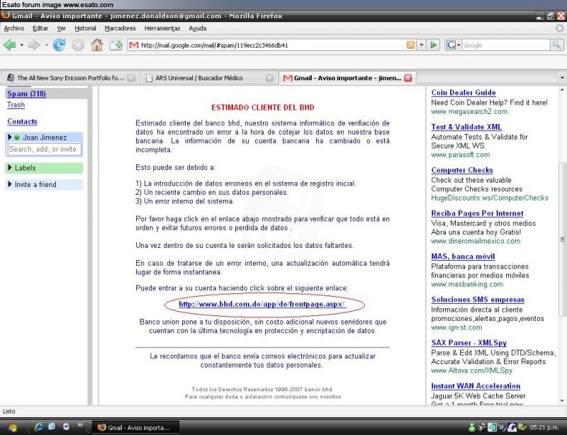Click the Gmail - Aviso importa... taskbar button
The width and height of the screenshot is (567, 435).
click(135, 427)
